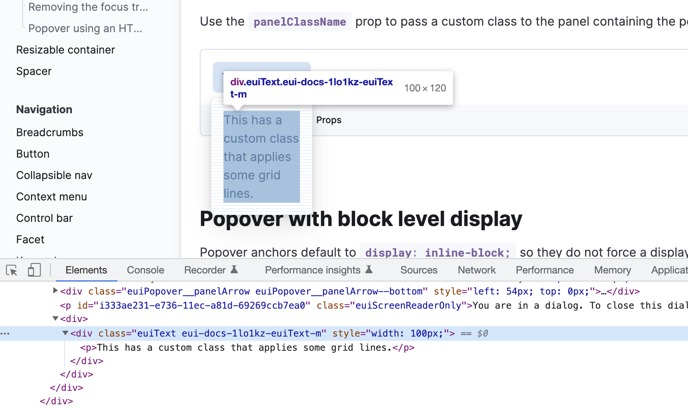The width and height of the screenshot is (688, 410).
Task: Open the Context menu docs link
Action: point(52,197)
